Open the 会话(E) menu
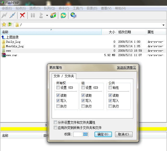 coord(7,8)
